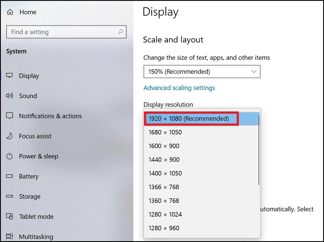Pick the 1366 × 768 resolution
324x242 pixels.
click(x=164, y=187)
